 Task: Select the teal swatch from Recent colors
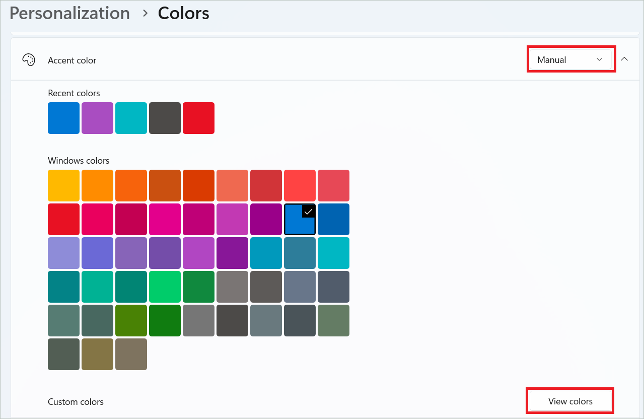click(x=131, y=118)
